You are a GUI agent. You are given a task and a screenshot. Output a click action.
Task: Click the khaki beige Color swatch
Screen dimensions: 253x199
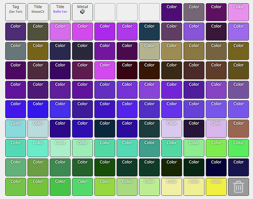coord(149,51)
